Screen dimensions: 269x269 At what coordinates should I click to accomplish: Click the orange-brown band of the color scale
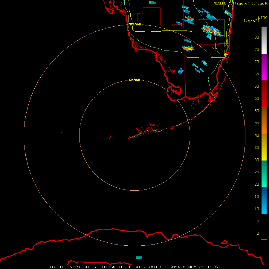[264, 120]
